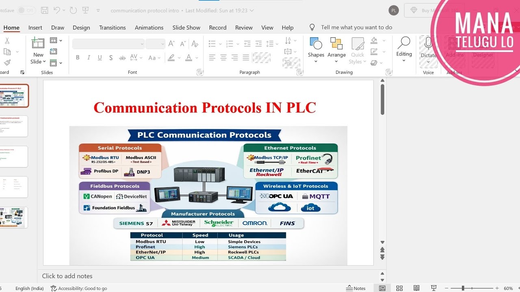520x292 pixels.
Task: Click the Redo icon in title bar
Action: pyautogui.click(x=73, y=10)
